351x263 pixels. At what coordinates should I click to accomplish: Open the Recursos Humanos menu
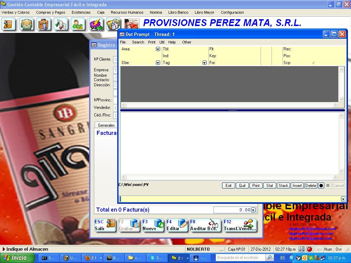click(x=127, y=12)
